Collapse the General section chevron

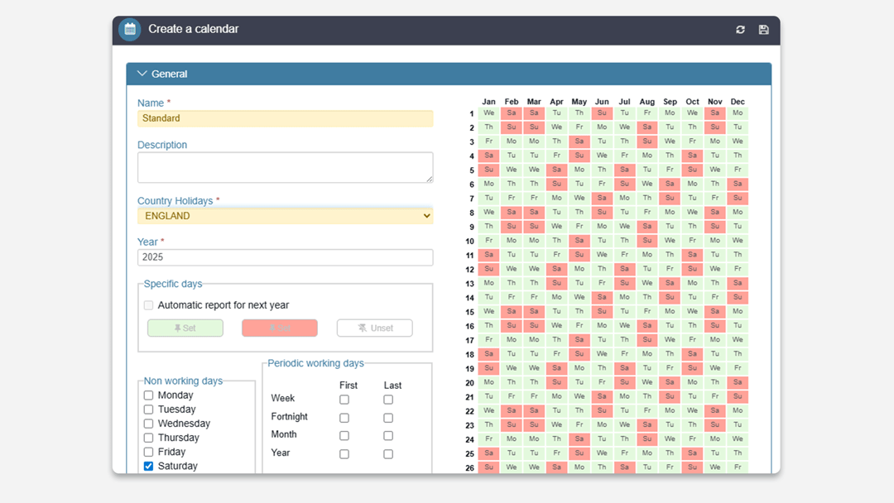tap(142, 74)
